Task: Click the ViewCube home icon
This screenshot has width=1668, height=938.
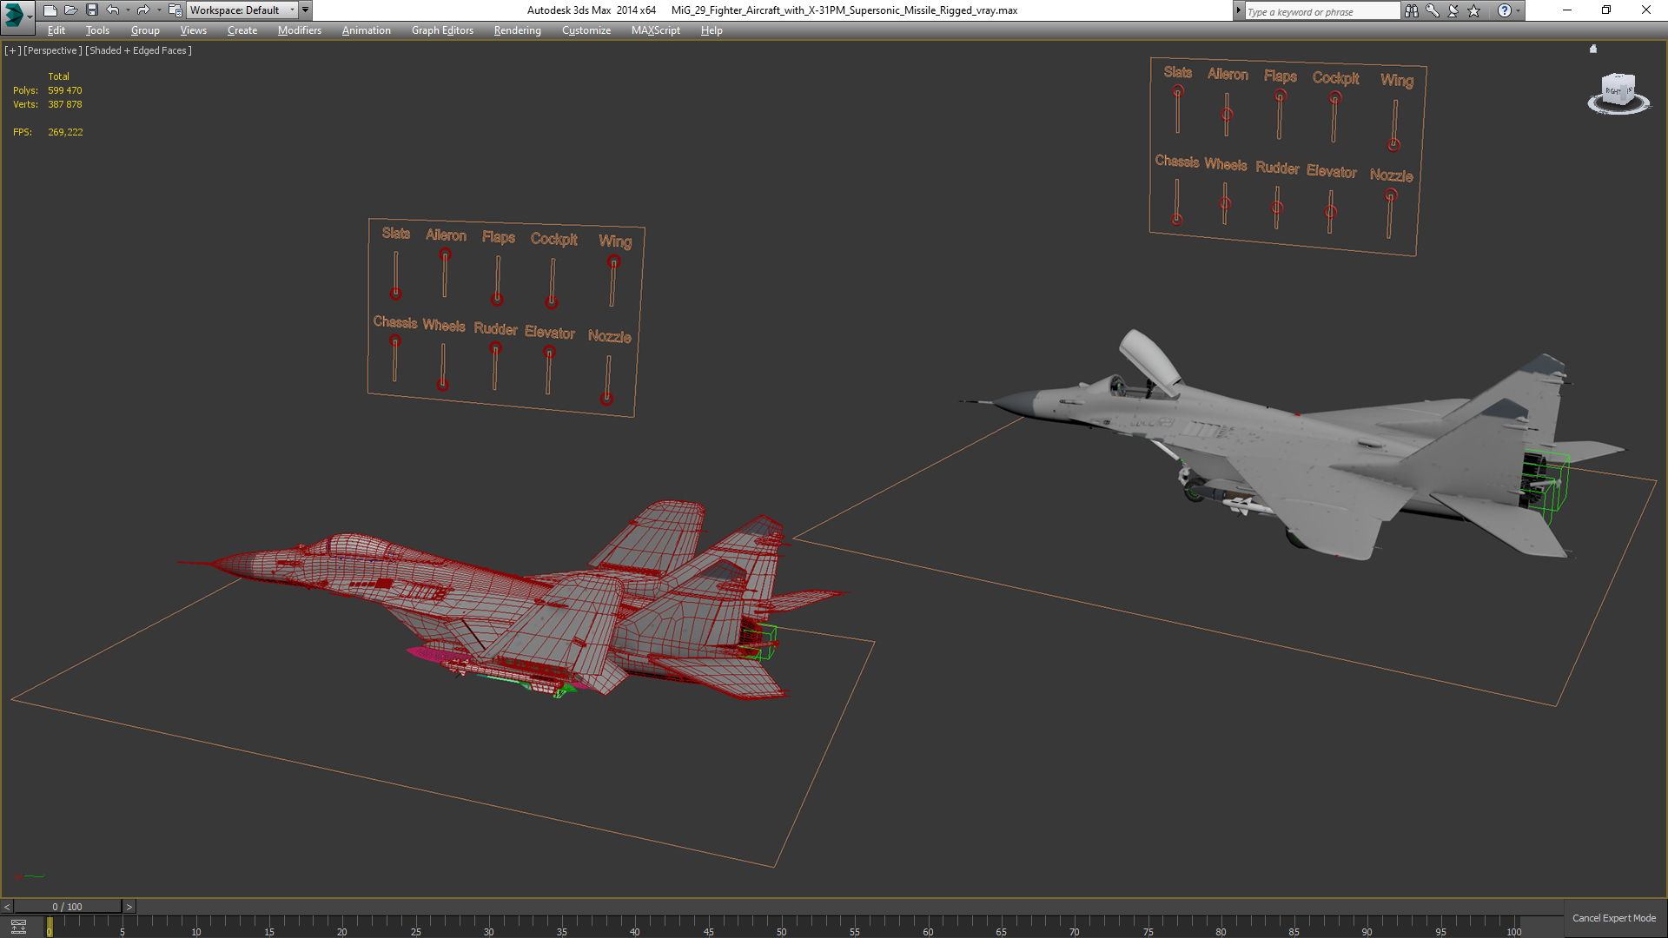Action: [1593, 49]
